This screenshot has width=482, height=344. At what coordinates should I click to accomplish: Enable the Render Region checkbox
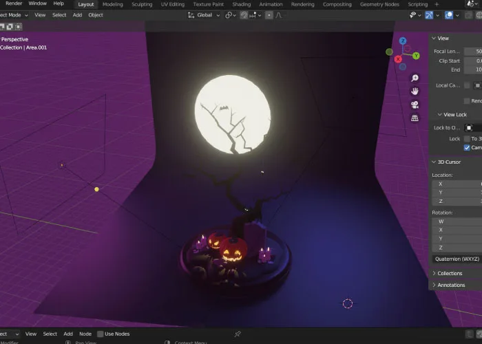[x=467, y=100]
